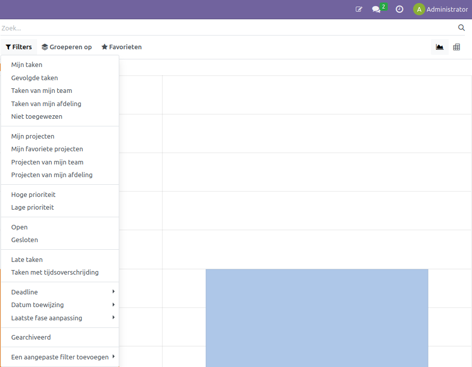Open Een aangepaste filter toevoegen
The height and width of the screenshot is (367, 472).
[x=60, y=357]
